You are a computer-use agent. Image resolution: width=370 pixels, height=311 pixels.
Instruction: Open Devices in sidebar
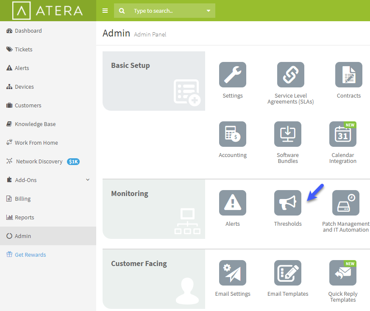48,87
